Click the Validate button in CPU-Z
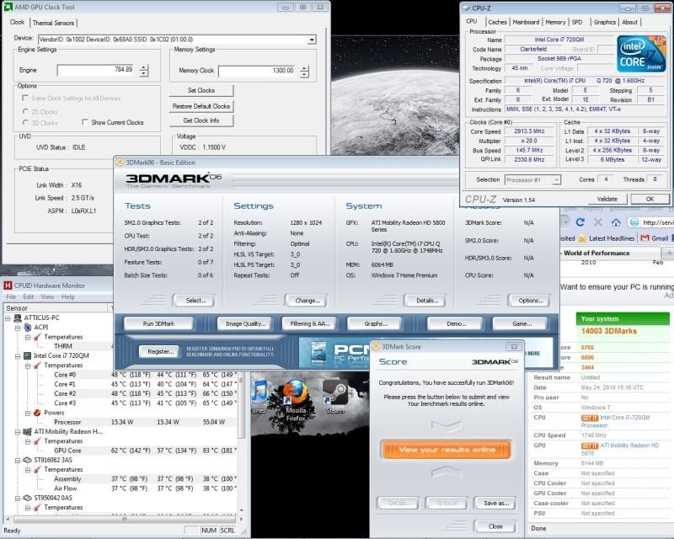The image size is (674, 539). [607, 199]
